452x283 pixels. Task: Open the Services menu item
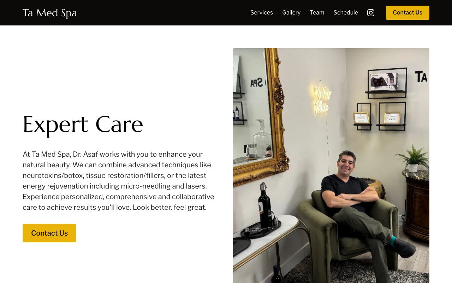(x=262, y=13)
